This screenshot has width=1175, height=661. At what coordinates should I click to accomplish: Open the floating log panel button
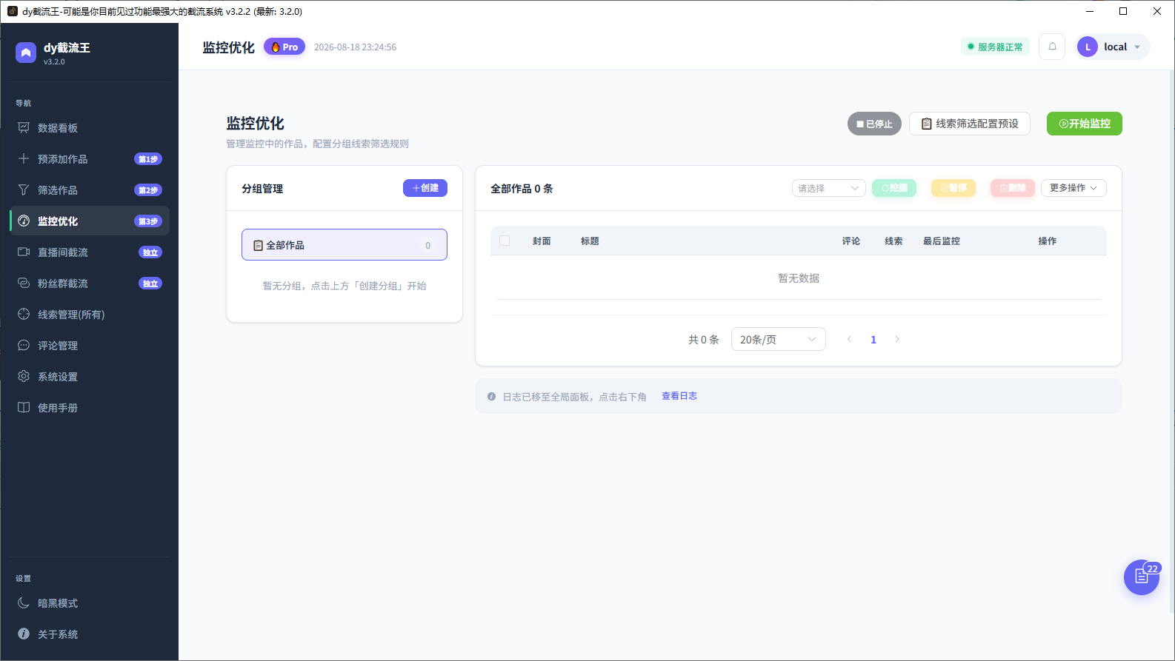tap(1142, 577)
